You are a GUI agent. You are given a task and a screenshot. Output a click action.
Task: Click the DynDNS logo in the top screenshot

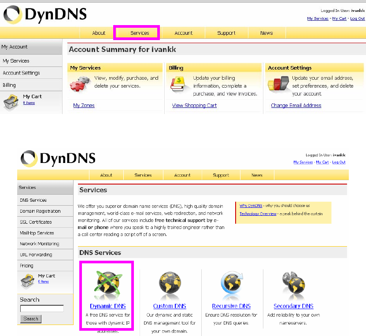point(45,15)
